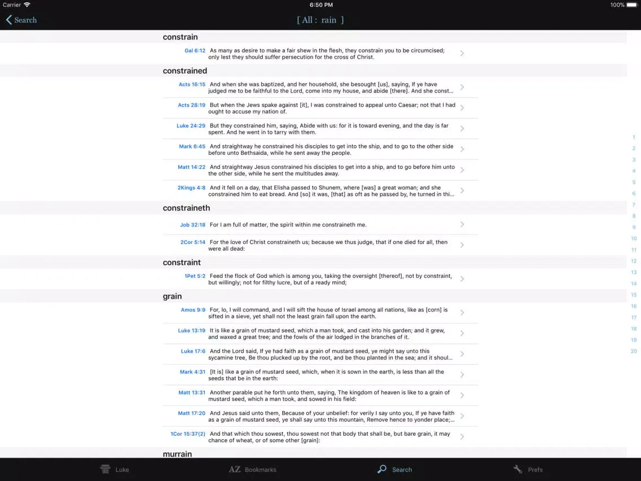Open the Amos 9:9 row chevron
This screenshot has height=481, width=641.
(462, 313)
